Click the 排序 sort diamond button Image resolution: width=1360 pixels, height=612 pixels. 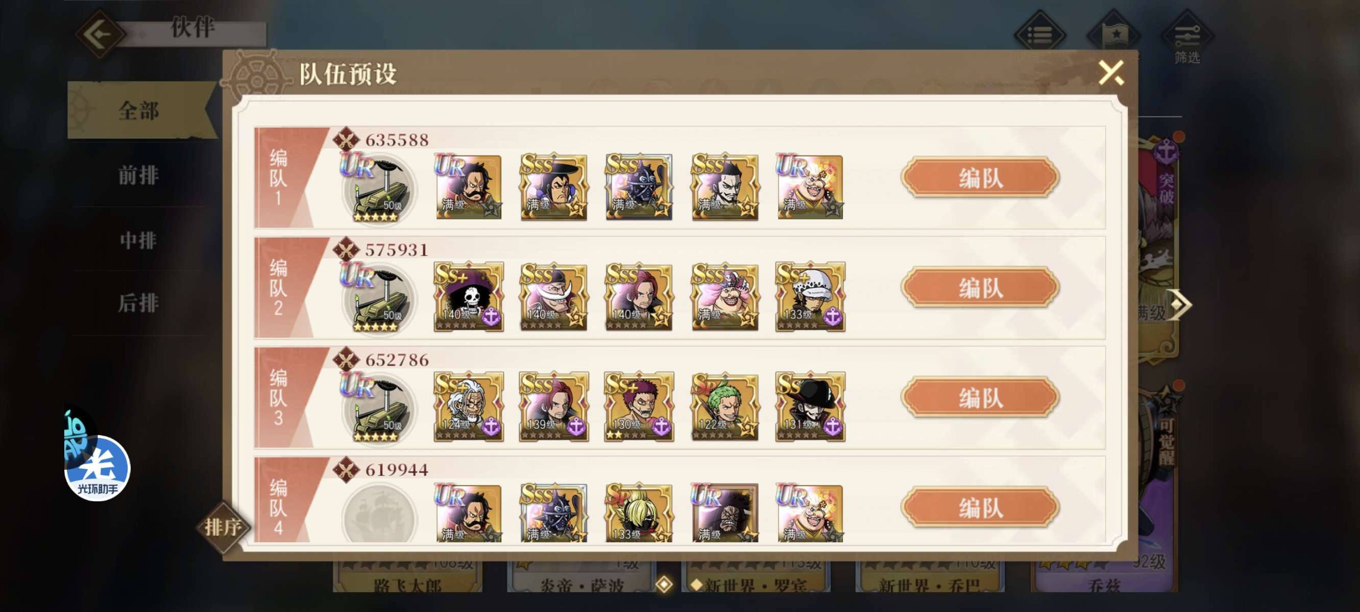[x=224, y=526]
